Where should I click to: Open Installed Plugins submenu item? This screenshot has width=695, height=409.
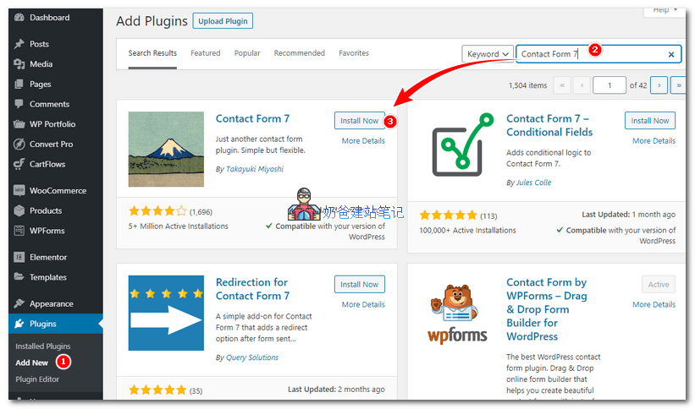pyautogui.click(x=43, y=346)
